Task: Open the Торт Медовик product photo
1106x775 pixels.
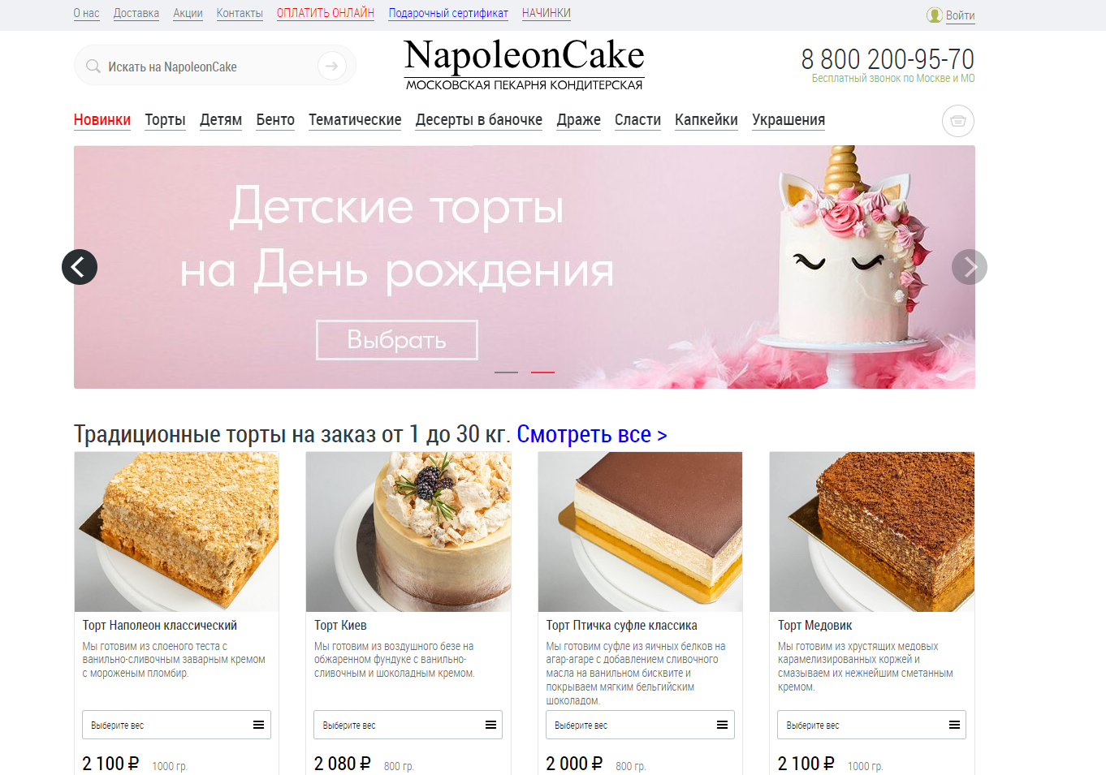Action: 872,532
